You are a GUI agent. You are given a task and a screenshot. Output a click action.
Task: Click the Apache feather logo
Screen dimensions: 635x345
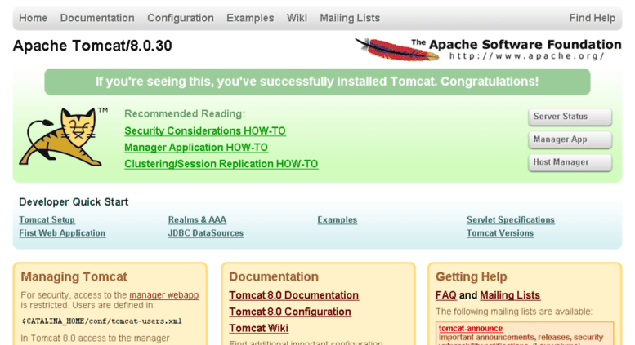[397, 50]
